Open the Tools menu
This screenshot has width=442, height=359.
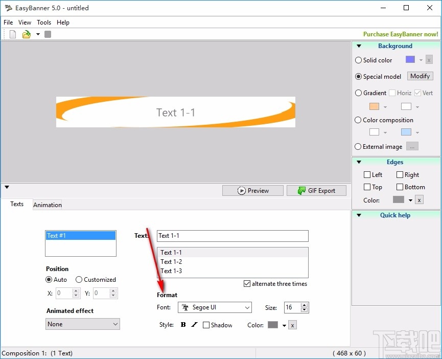click(x=44, y=23)
